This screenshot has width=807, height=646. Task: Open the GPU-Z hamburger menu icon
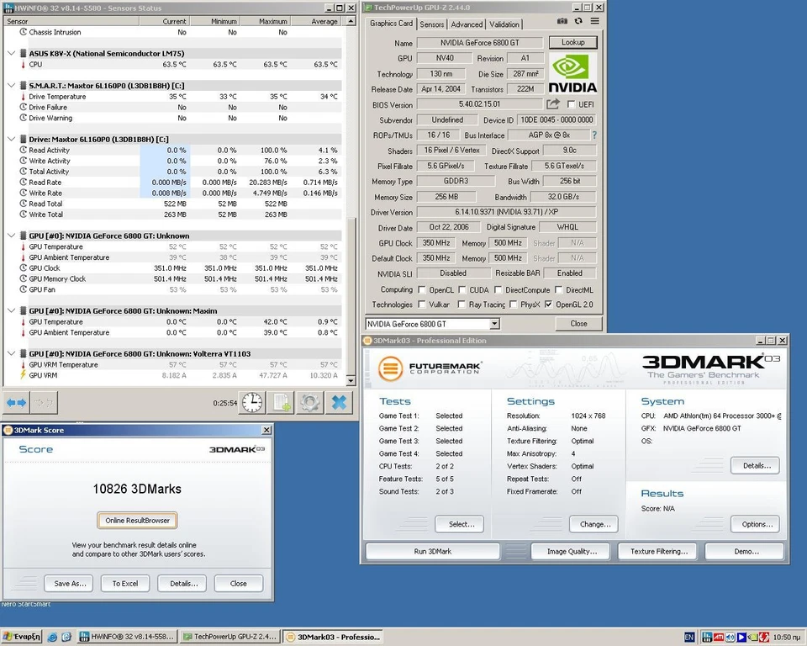coord(595,21)
